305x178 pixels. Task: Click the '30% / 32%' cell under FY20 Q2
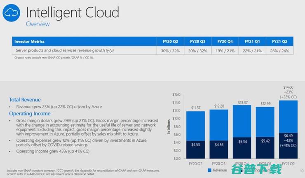click(170, 51)
